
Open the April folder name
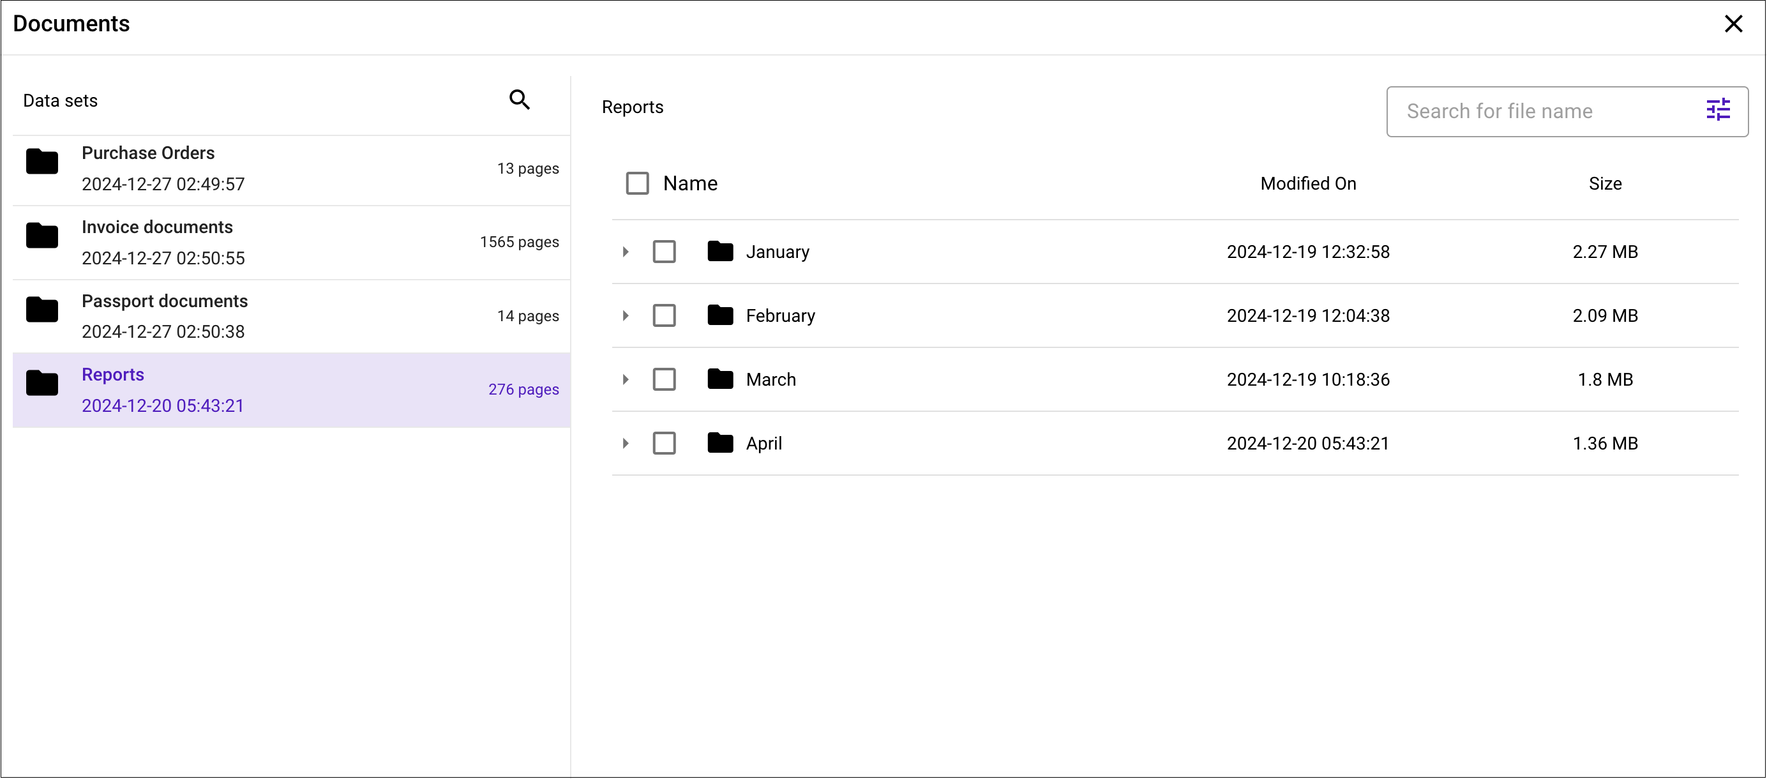tap(764, 443)
